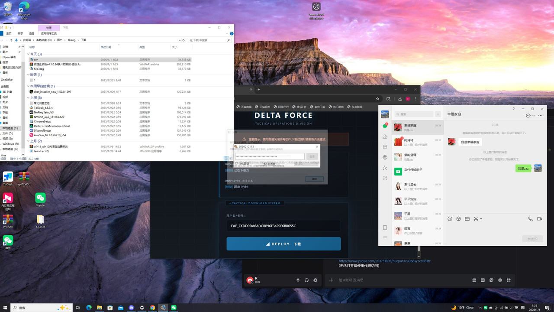This screenshot has width=554, height=312.
Task: Open a new tab in Chrome
Action: 259,90
